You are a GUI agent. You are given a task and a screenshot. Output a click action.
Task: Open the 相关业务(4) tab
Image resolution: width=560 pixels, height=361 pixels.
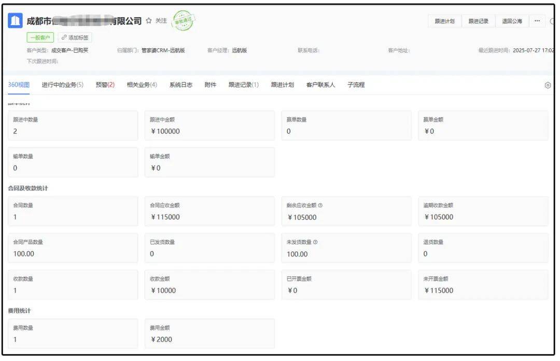click(142, 85)
